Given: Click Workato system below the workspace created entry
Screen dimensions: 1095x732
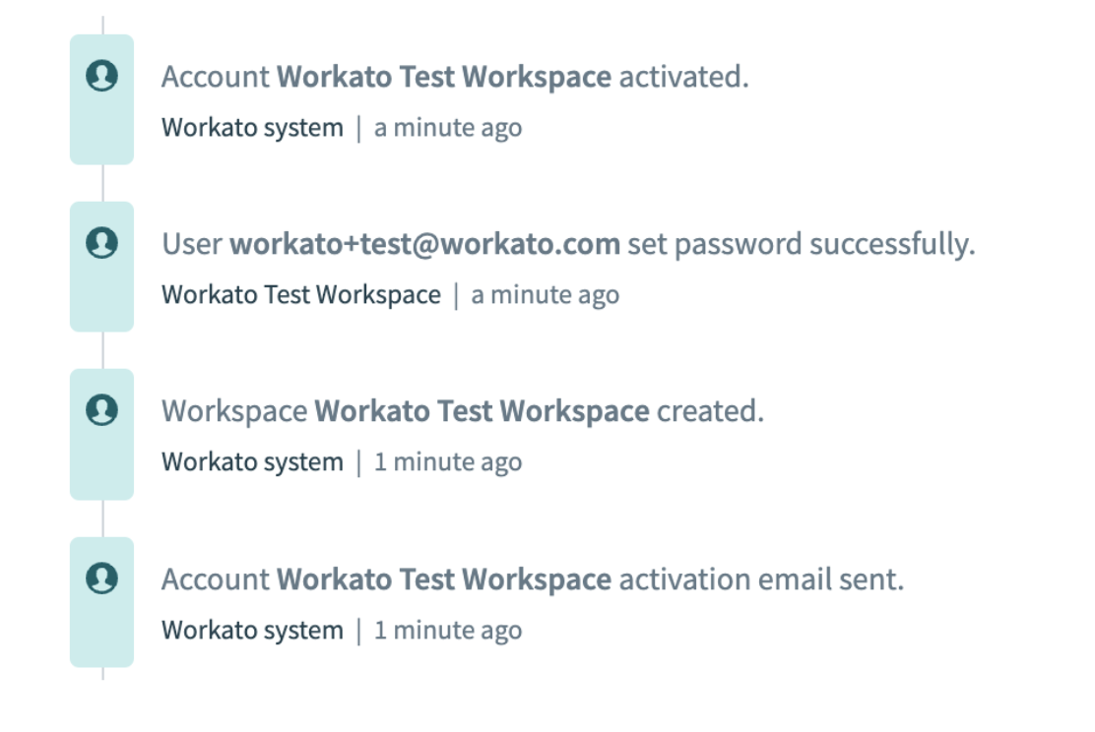Looking at the screenshot, I should 252,462.
